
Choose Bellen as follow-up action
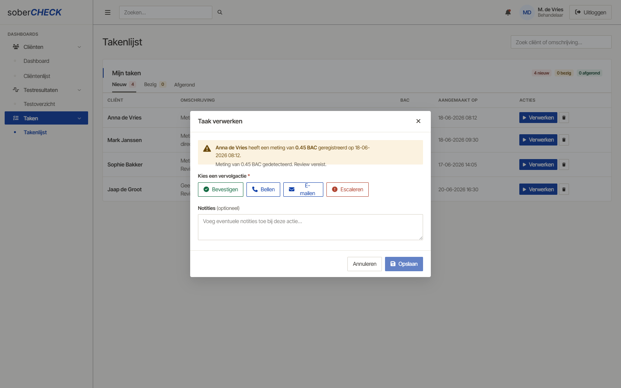pyautogui.click(x=263, y=189)
